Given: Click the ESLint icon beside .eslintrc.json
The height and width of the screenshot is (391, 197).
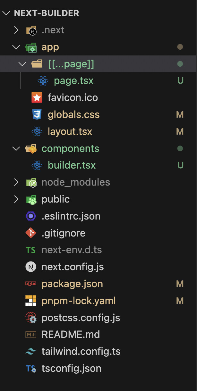Looking at the screenshot, I should pyautogui.click(x=31, y=216).
